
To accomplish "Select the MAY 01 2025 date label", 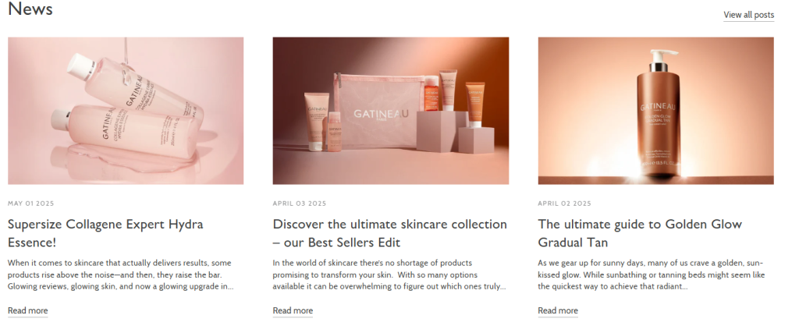I will (x=30, y=204).
